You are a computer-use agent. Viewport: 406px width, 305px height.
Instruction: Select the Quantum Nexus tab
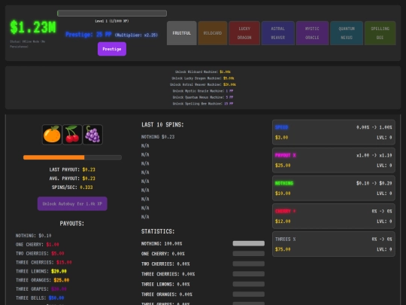tap(347, 33)
